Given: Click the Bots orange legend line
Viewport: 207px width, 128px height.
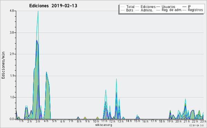Looking at the screenshot, I should click(x=122, y=10).
